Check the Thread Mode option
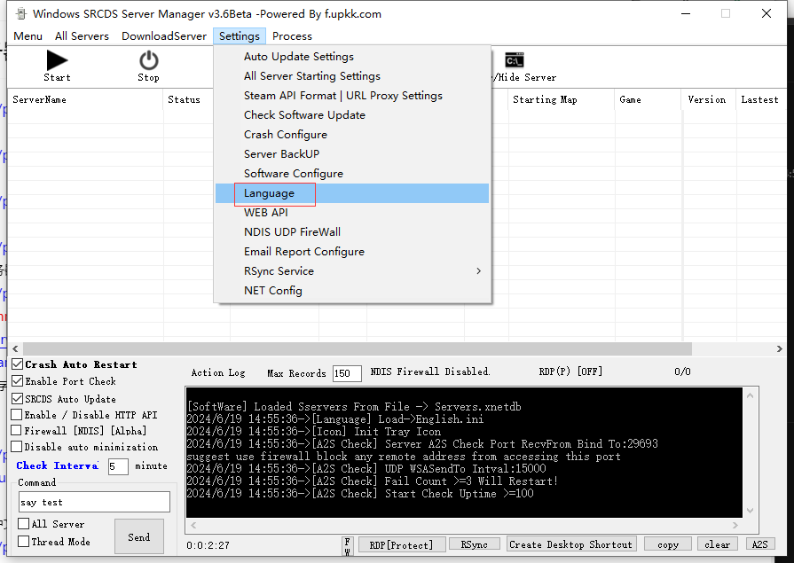 [24, 541]
